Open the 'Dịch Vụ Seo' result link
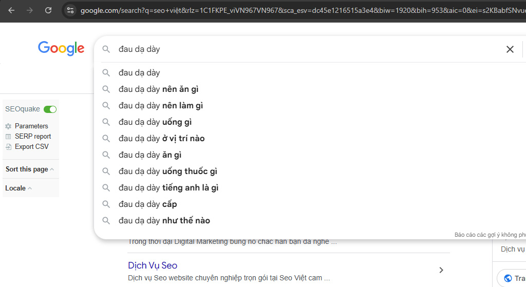The width and height of the screenshot is (526, 287). point(153,265)
